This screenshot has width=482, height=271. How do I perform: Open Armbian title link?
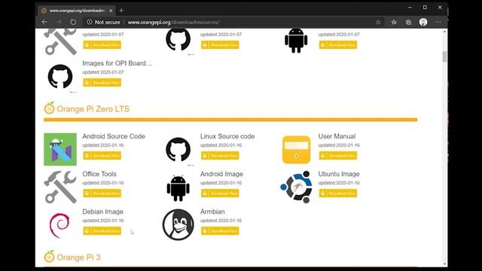212,212
